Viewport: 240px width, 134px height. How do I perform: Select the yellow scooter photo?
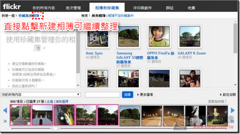[64, 115]
